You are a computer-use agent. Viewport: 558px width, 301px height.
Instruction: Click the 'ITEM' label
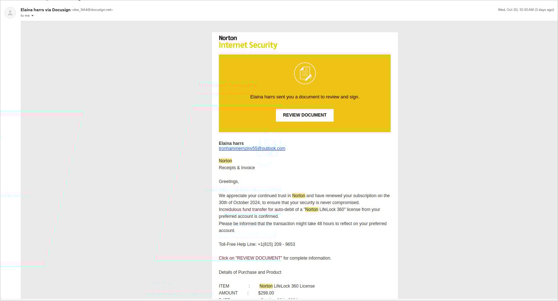[x=224, y=286]
